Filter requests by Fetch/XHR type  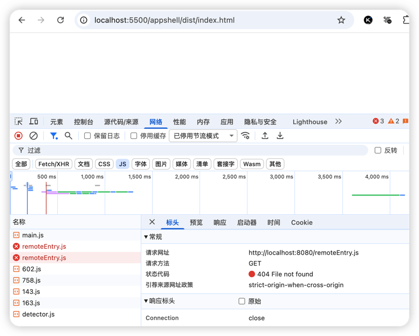[x=54, y=164]
